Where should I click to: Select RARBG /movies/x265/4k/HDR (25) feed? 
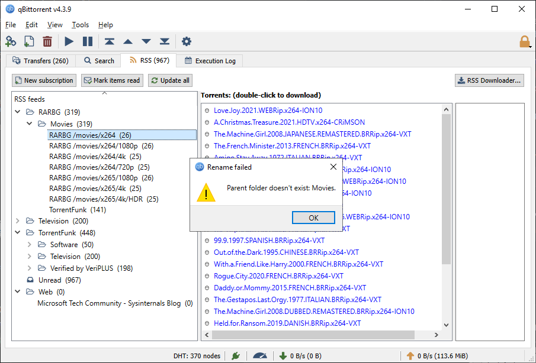point(104,199)
